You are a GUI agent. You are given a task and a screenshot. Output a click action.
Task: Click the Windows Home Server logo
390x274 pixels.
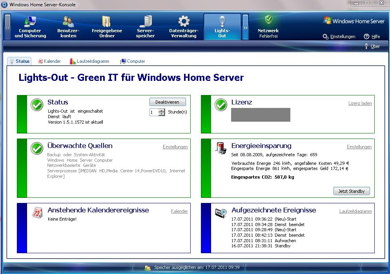(x=354, y=21)
